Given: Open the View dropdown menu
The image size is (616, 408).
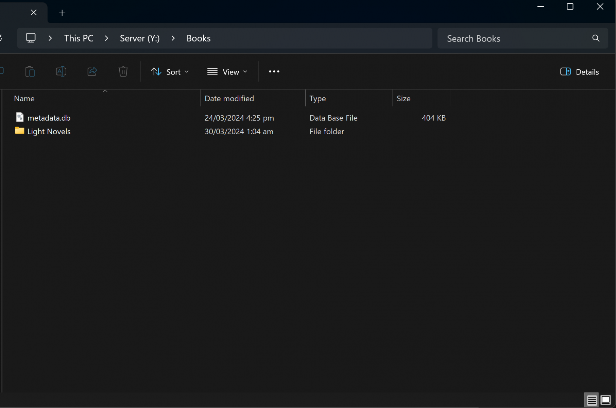Looking at the screenshot, I should click(x=227, y=72).
